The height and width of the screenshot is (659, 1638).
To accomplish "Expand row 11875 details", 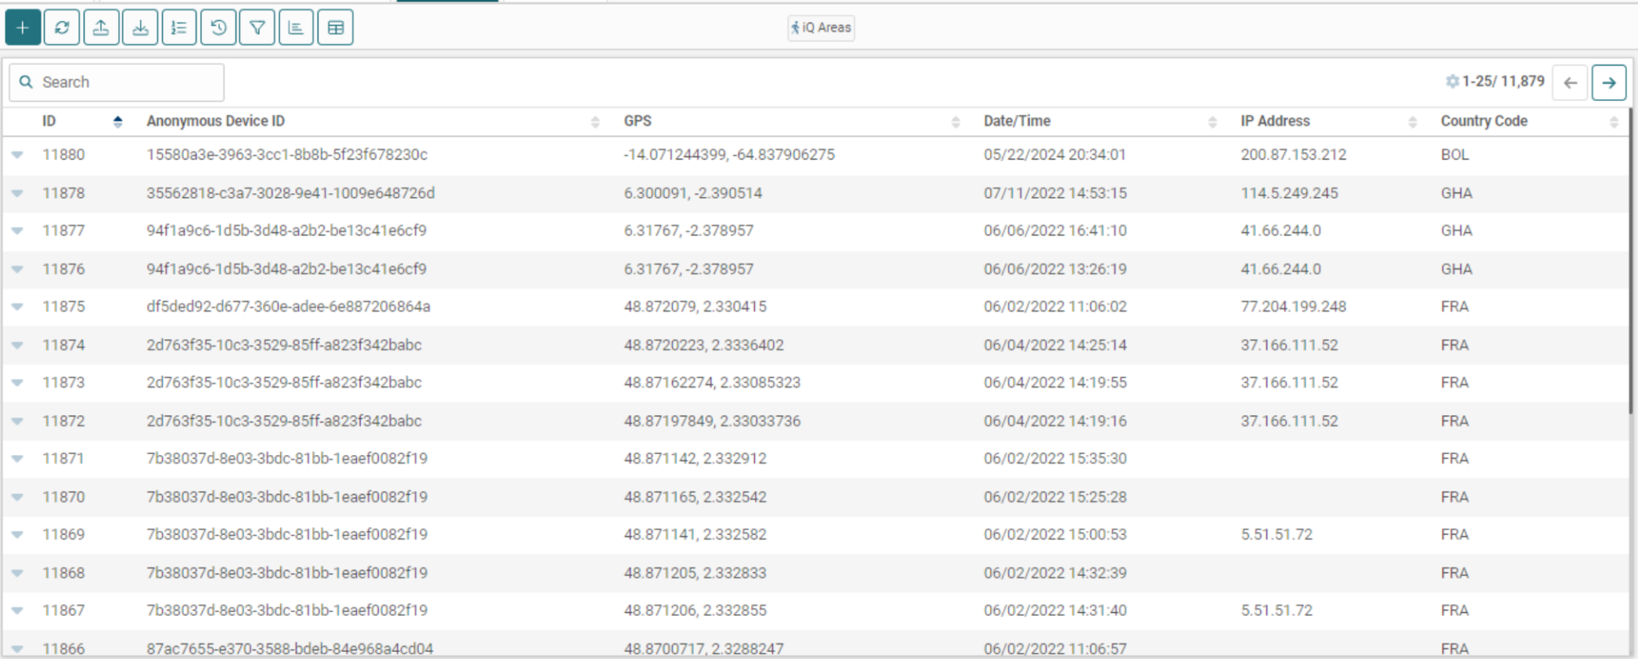I will point(17,306).
